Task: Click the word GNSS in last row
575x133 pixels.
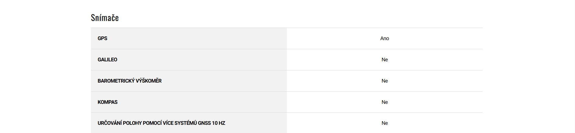Action: pos(204,123)
